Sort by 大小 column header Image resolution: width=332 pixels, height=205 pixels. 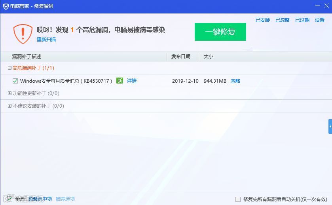[x=209, y=57]
